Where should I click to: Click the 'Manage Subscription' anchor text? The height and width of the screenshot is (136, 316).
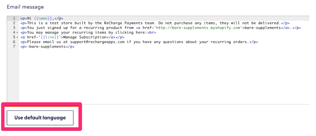[85, 37]
